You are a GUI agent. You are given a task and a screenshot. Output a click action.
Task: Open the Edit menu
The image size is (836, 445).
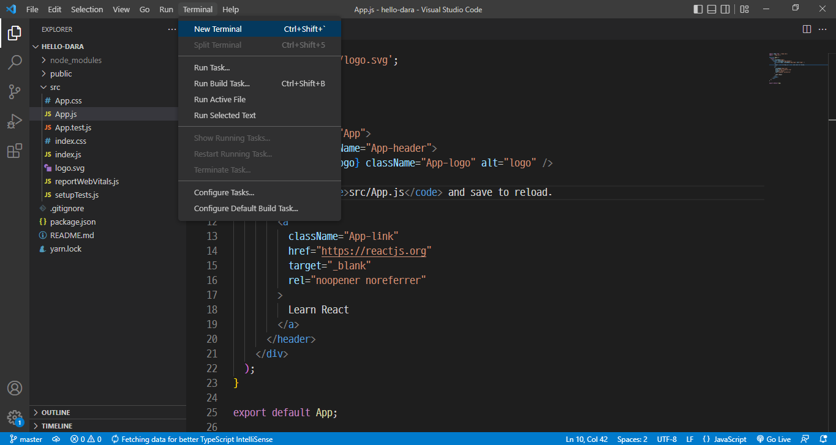pyautogui.click(x=55, y=9)
